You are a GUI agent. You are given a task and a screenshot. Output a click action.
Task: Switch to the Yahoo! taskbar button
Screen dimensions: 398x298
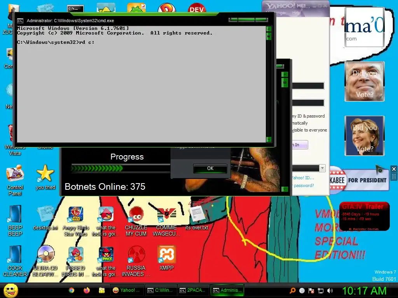click(x=126, y=290)
